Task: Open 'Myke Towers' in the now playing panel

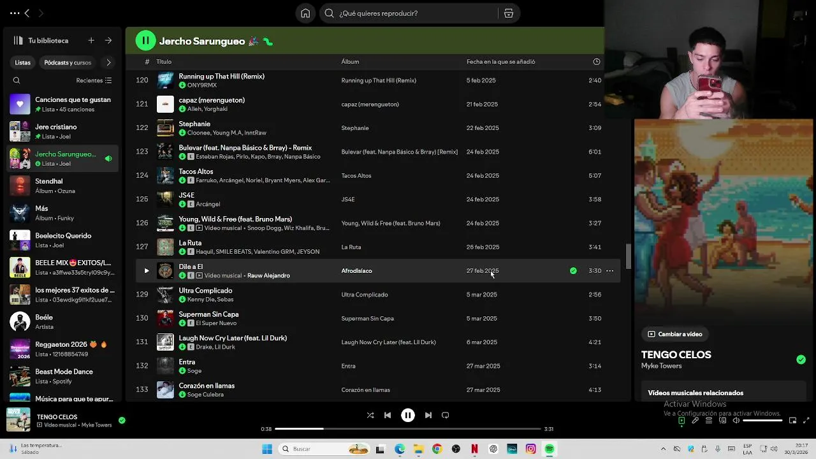Action: tap(661, 366)
